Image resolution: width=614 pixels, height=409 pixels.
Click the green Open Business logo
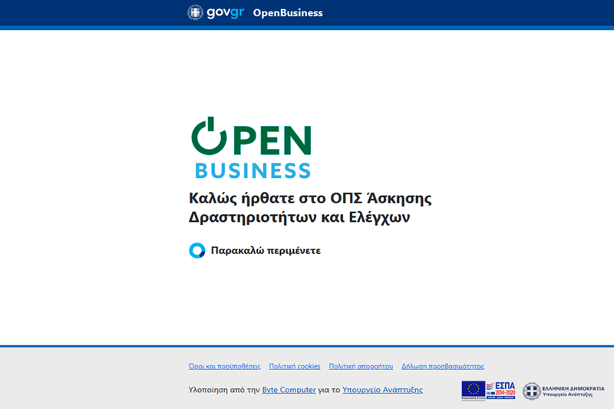point(251,147)
